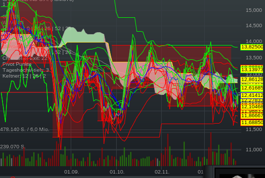
Task: Click the 12,10468 price marker
Action: coord(252,107)
